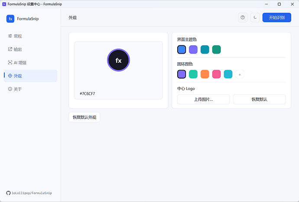
Task: Click 上传图片... to upload a logo
Action: click(203, 99)
